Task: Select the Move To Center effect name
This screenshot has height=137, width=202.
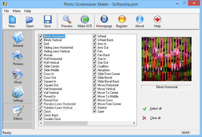Action: click(x=108, y=92)
